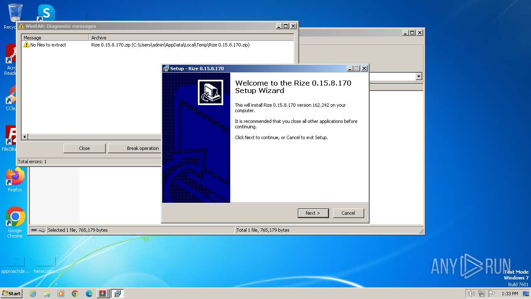Click the volume tray icon
Image resolution: width=531 pixels, height=299 pixels.
pyautogui.click(x=471, y=294)
